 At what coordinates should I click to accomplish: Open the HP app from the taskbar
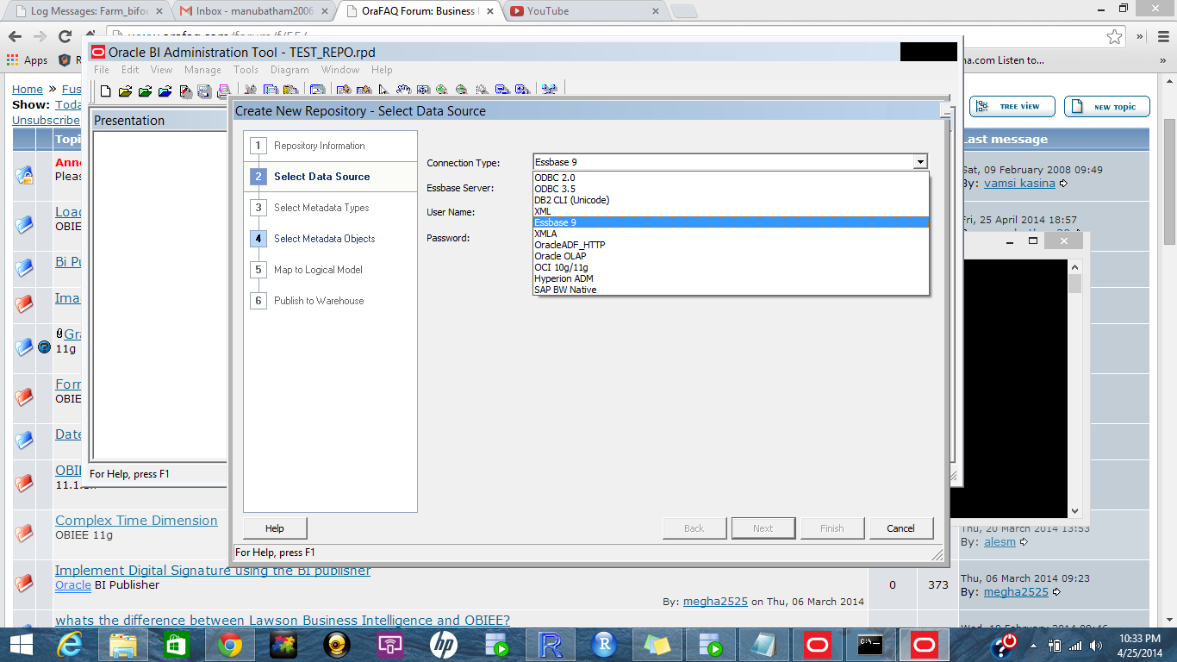[x=443, y=645]
